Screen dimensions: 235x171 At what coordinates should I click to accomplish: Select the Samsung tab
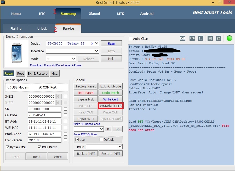pyautogui.click(x=68, y=14)
